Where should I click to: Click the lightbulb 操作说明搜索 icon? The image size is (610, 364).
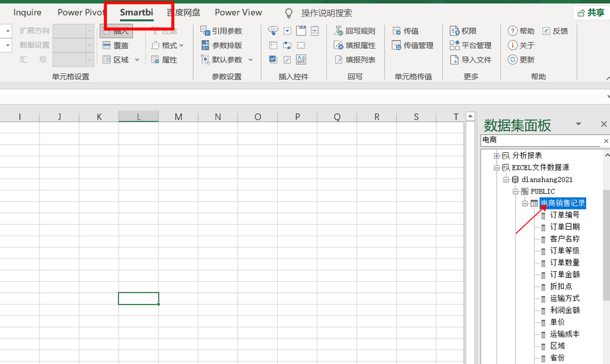[289, 13]
